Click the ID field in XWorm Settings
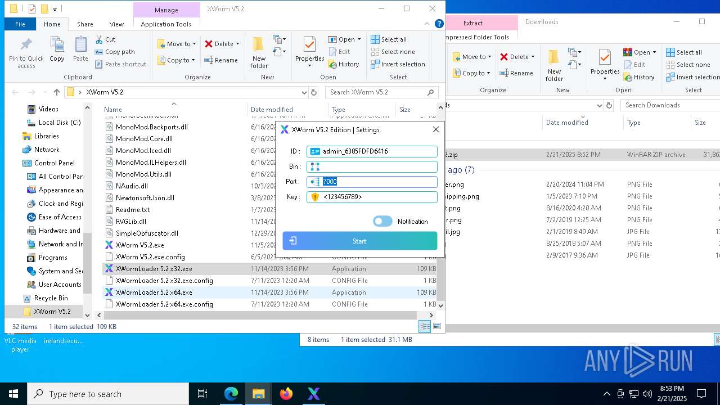720x405 pixels. (x=372, y=151)
